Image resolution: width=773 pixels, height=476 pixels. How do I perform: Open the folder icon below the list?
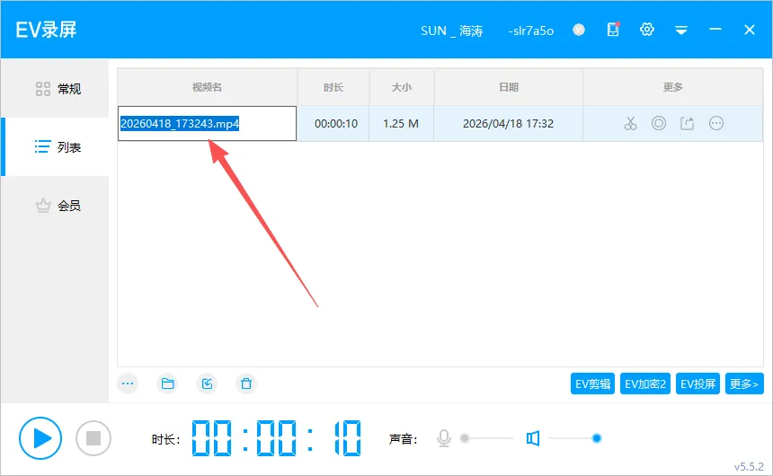(167, 383)
